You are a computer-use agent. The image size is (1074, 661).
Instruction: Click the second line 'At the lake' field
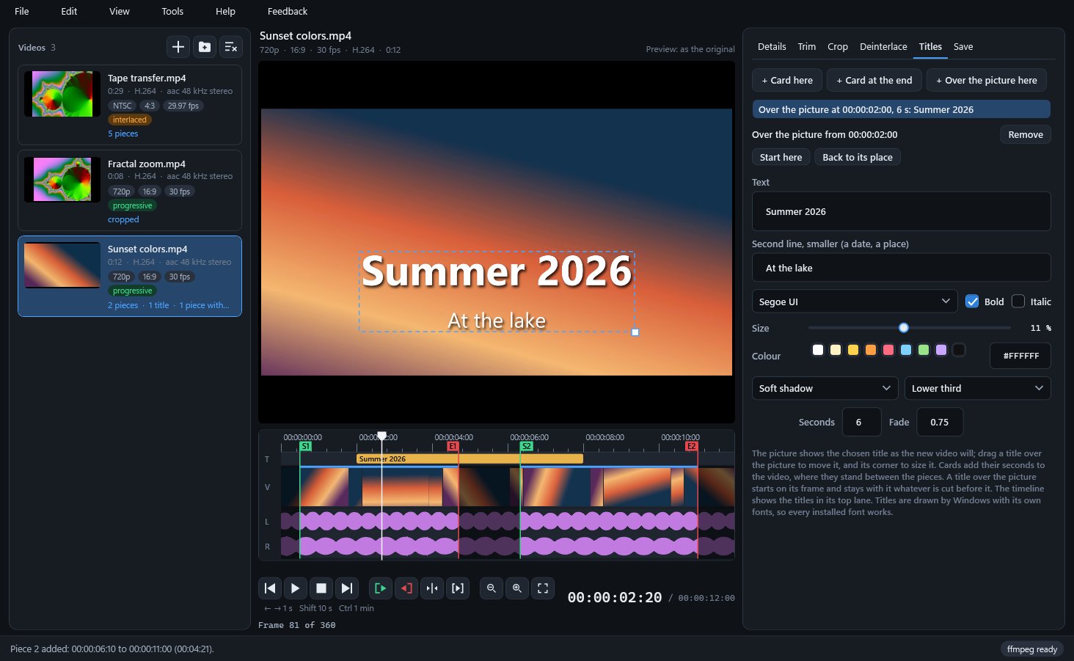pos(902,268)
